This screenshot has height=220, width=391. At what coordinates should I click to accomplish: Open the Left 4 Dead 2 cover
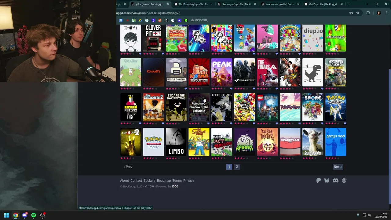click(131, 142)
